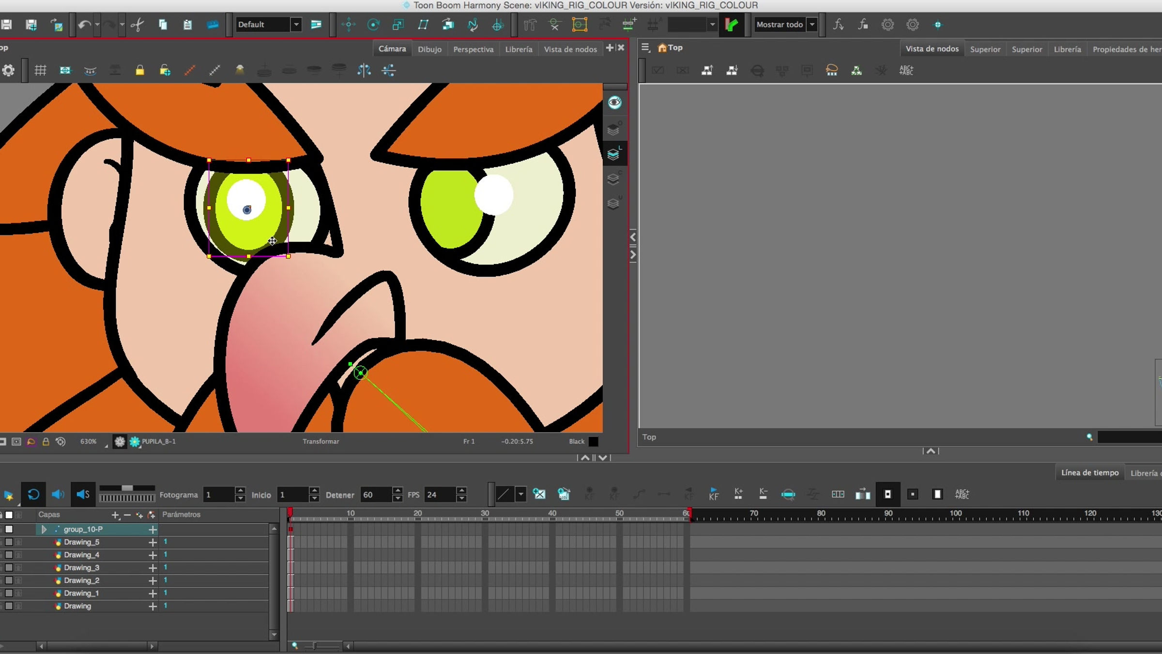
Task: Click the sound speaker icon
Action: 58,494
